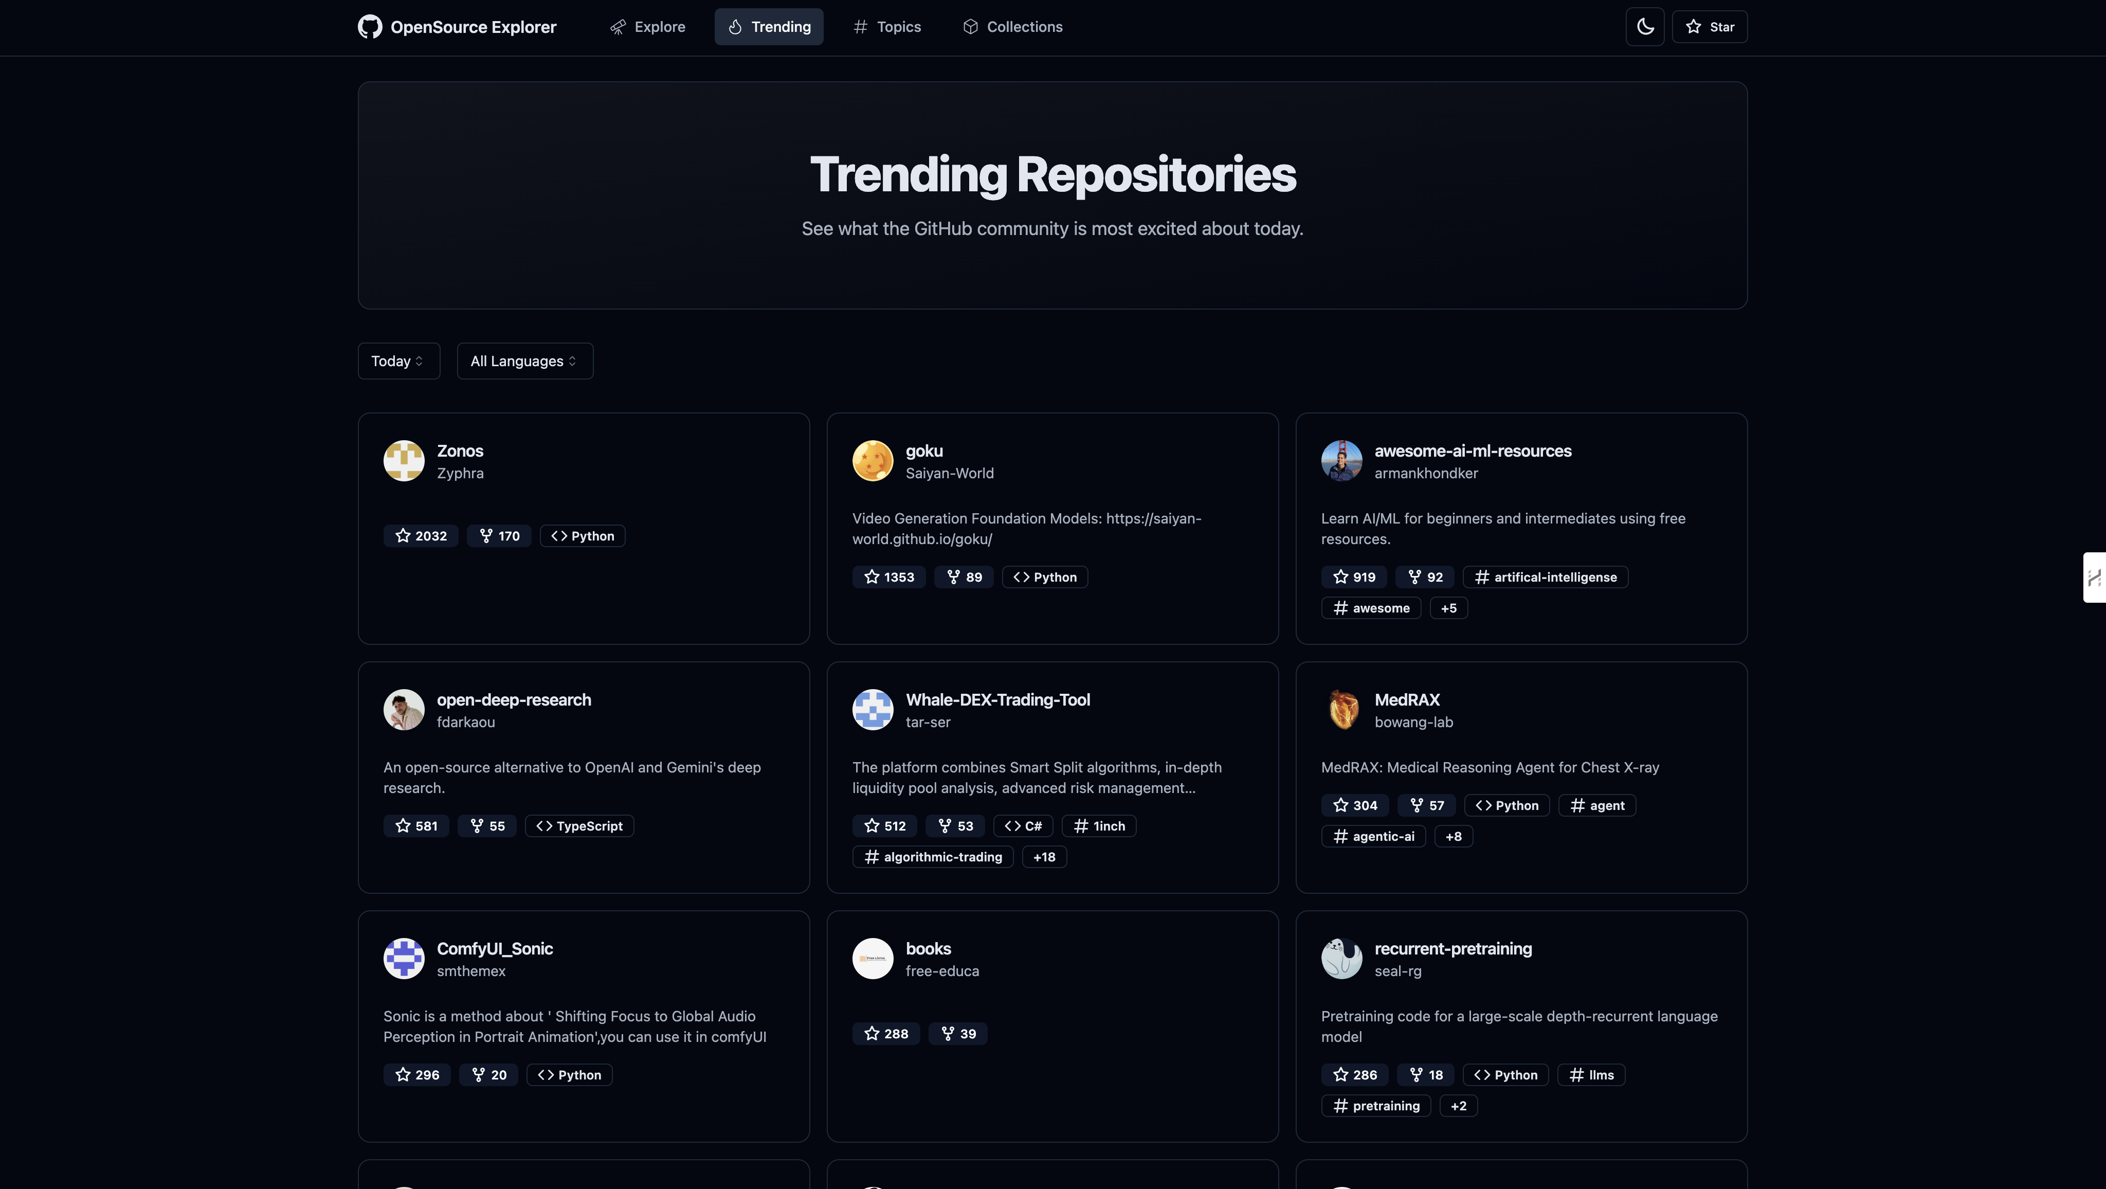Open the side panel handle at right edge

click(x=2094, y=578)
